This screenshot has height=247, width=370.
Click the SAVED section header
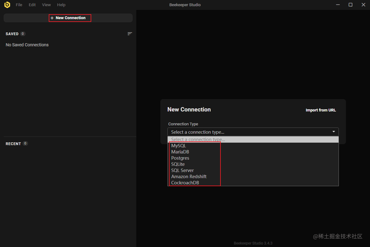pyautogui.click(x=12, y=34)
